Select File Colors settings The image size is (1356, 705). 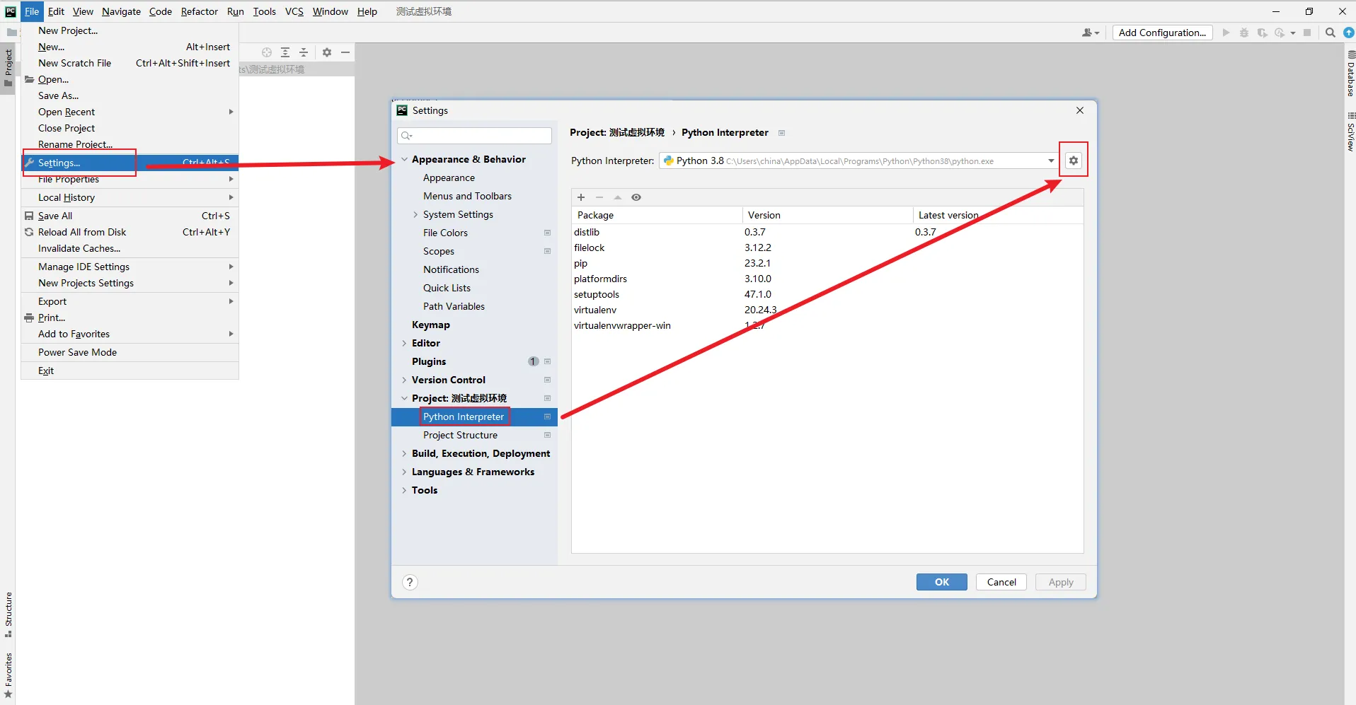445,233
